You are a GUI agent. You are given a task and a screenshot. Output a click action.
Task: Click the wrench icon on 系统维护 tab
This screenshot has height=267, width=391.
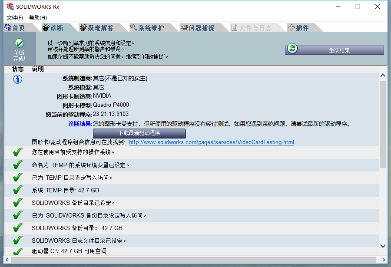134,27
